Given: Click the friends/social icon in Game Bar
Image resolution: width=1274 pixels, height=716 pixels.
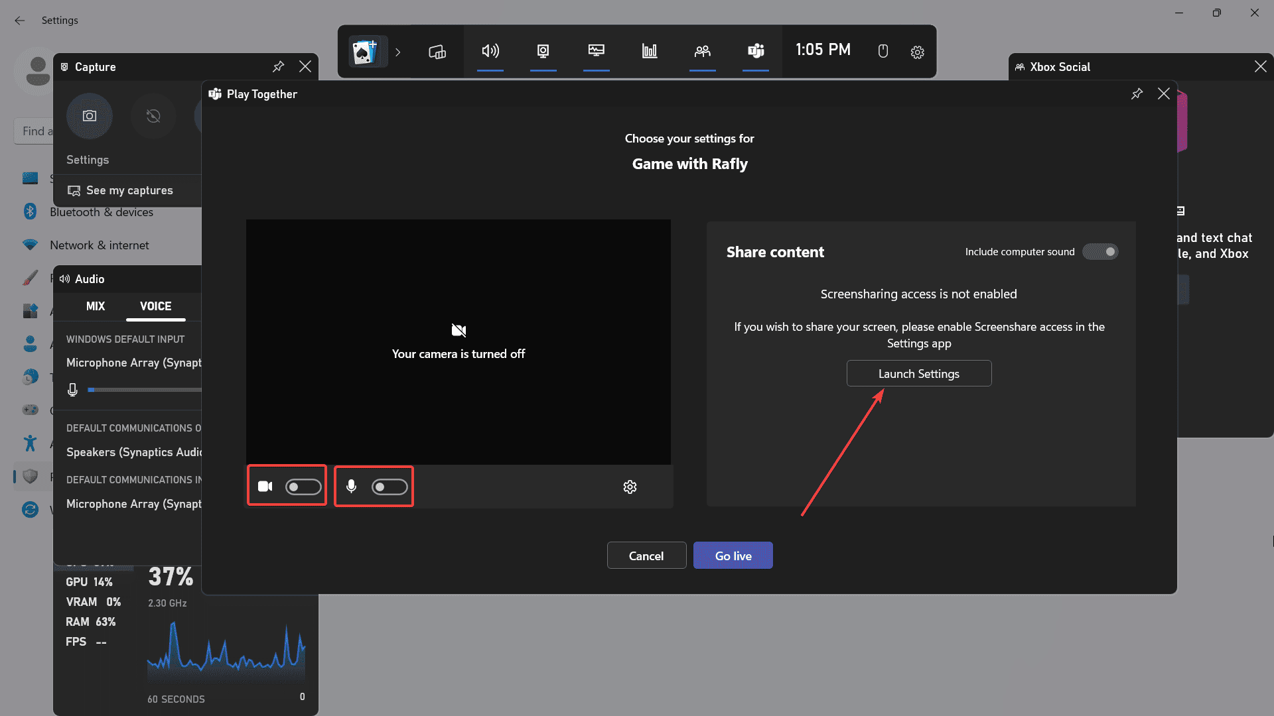Looking at the screenshot, I should pos(702,50).
